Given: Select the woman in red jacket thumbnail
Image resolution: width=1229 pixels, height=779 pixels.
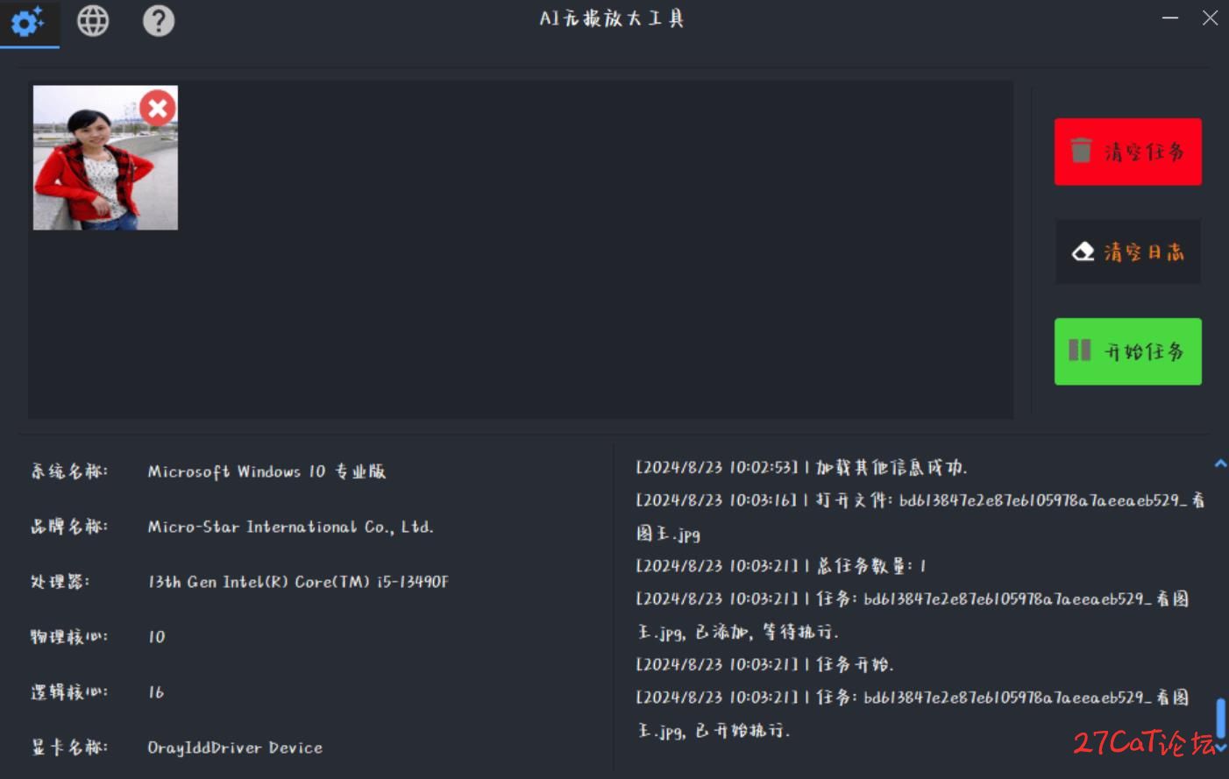Looking at the screenshot, I should [x=105, y=158].
